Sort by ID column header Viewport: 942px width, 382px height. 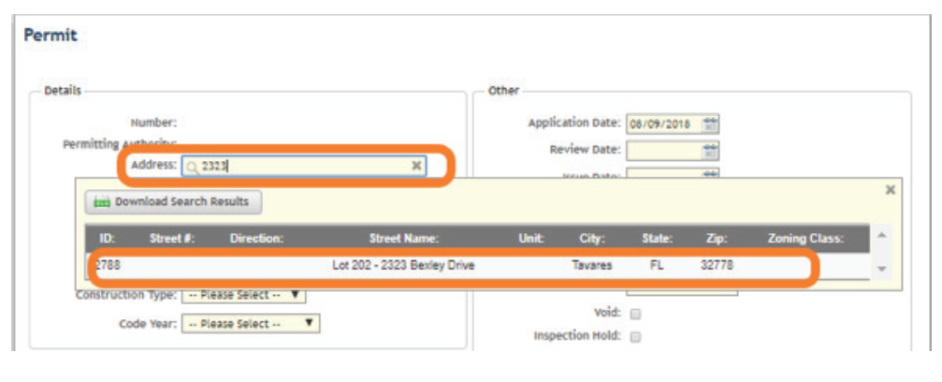(107, 239)
